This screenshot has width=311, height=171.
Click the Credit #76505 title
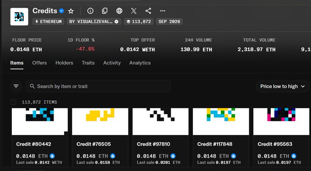click(x=94, y=144)
